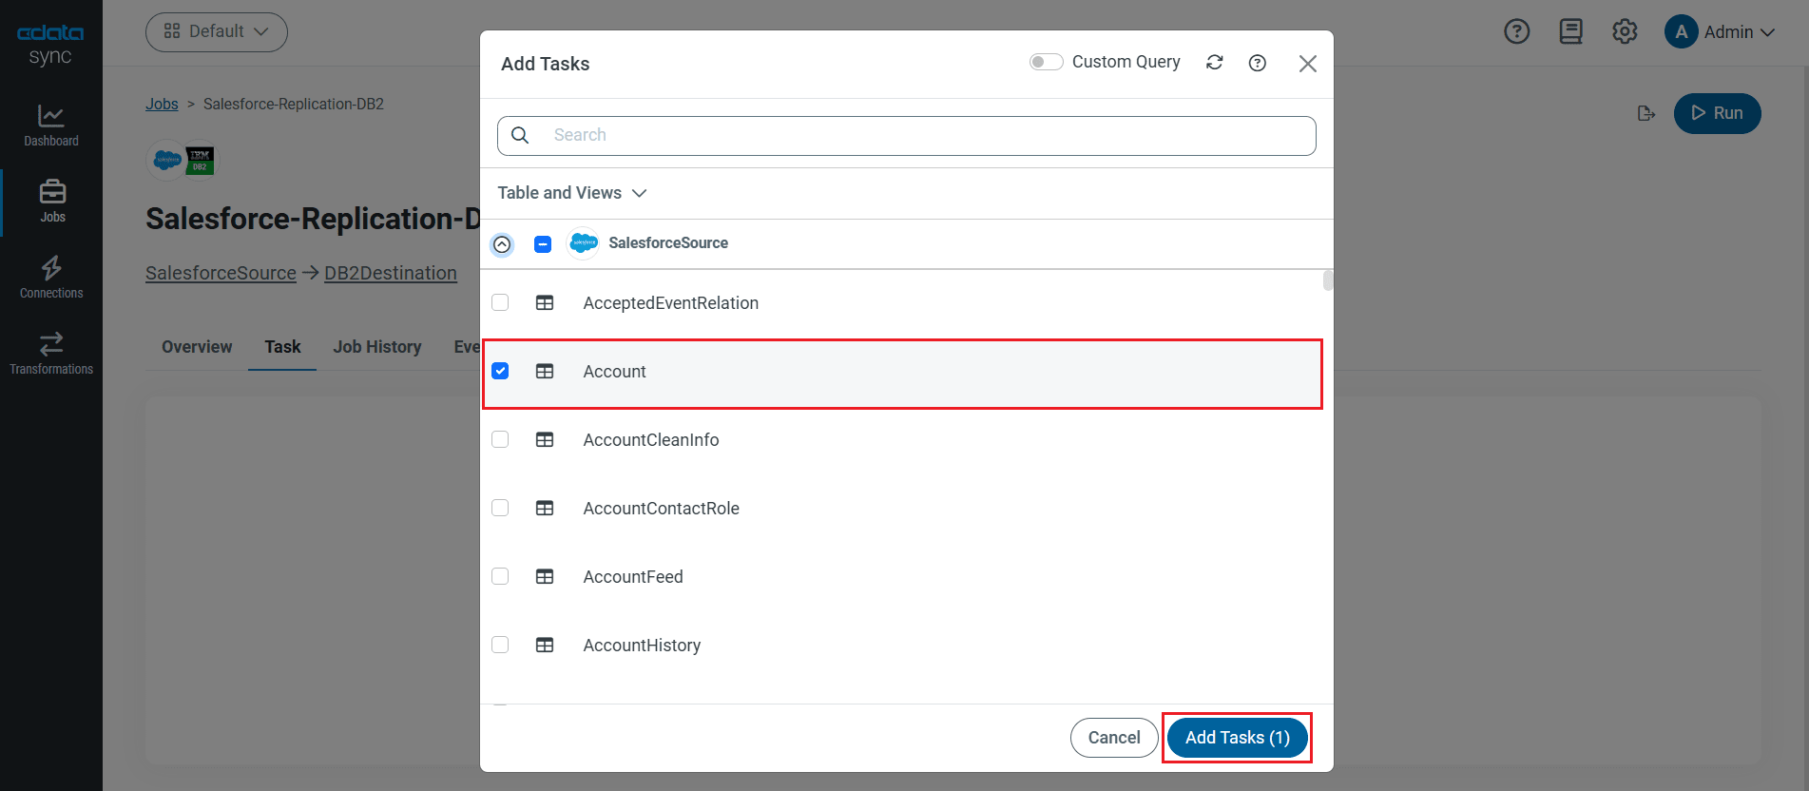Open the settings gear icon
Viewport: 1809px width, 791px height.
(1625, 32)
